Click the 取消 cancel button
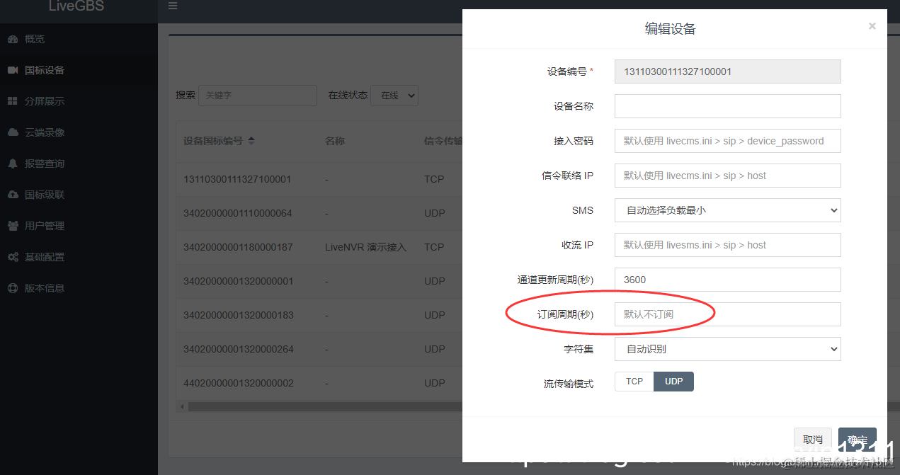Screen dimensions: 900x475 tap(813, 440)
